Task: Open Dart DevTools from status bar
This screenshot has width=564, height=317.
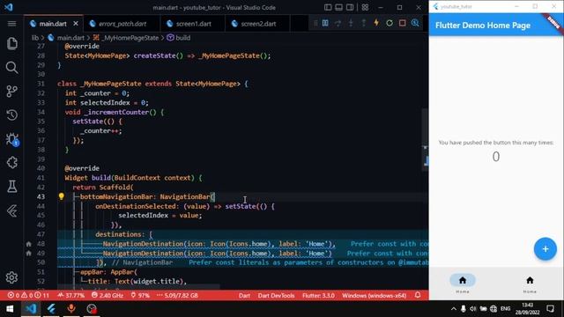Action: (276, 296)
